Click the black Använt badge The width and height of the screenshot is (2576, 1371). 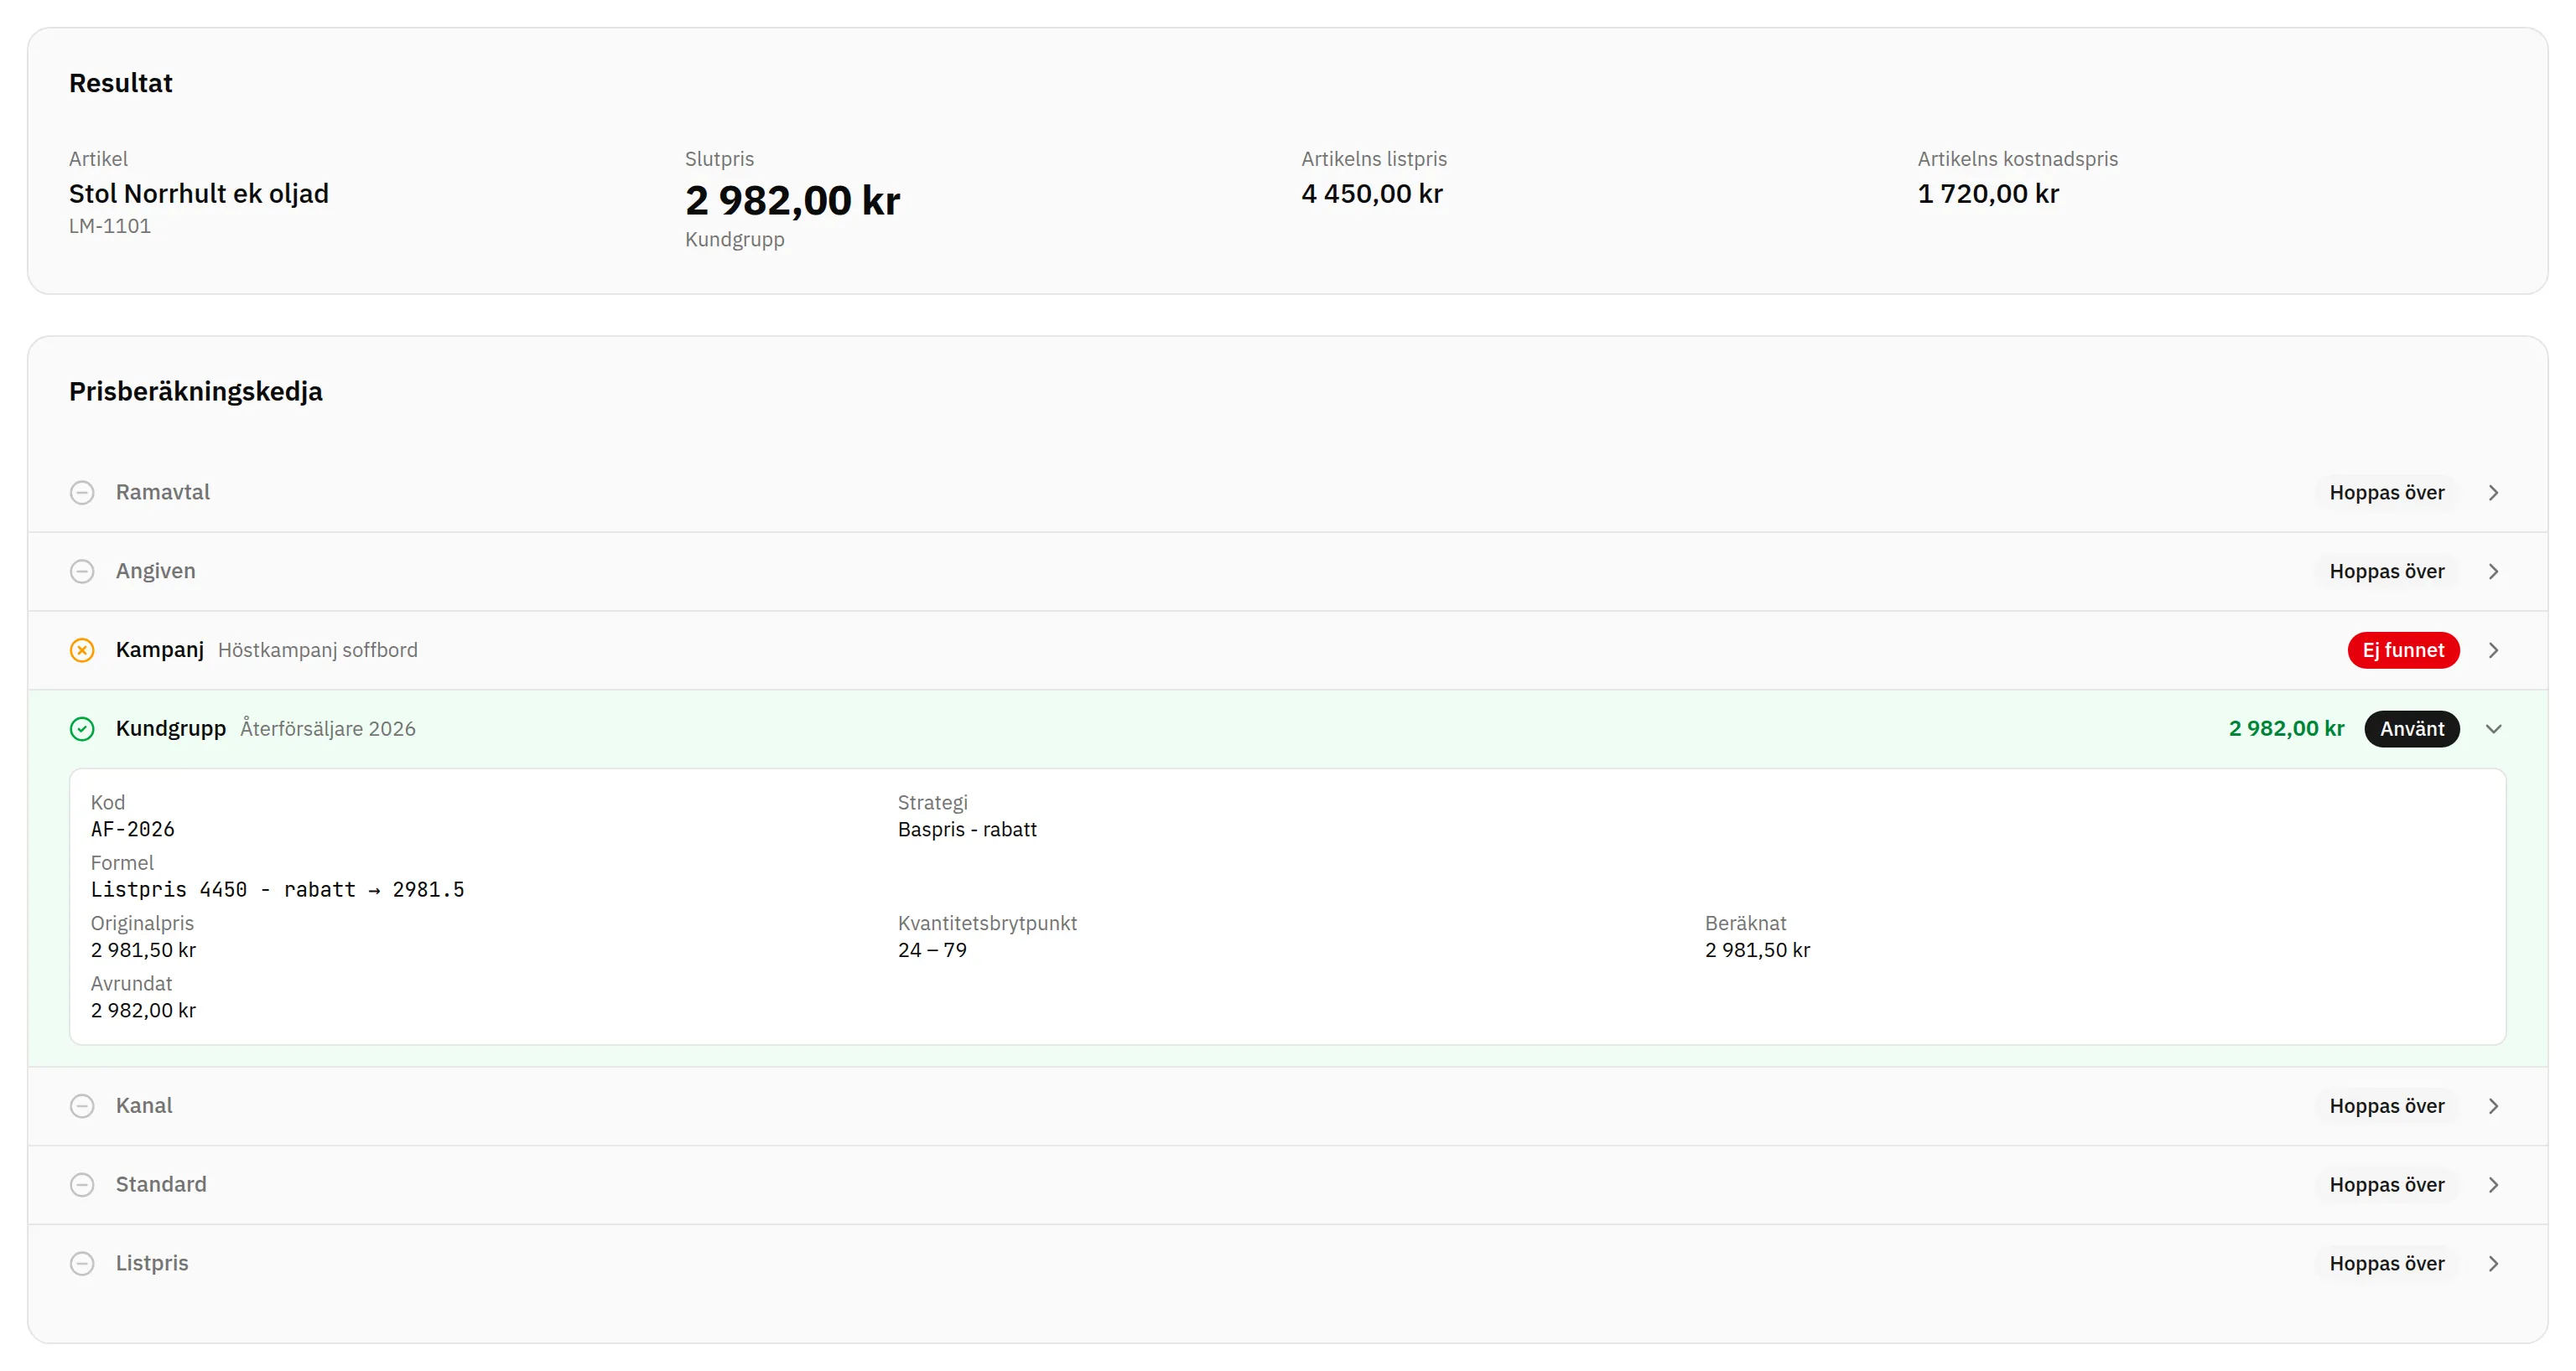click(x=2411, y=729)
